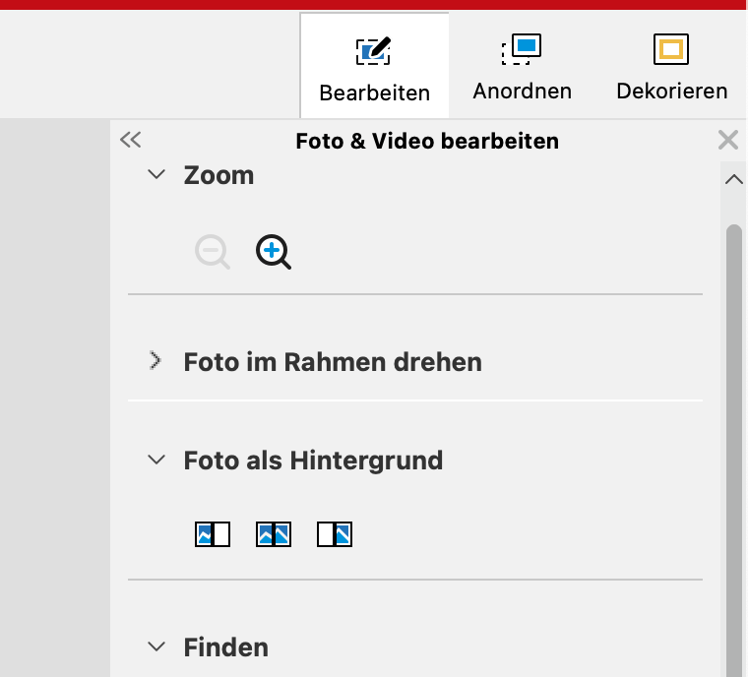The image size is (748, 677).
Task: Collapse the Zoom section chevron
Action: (x=156, y=175)
